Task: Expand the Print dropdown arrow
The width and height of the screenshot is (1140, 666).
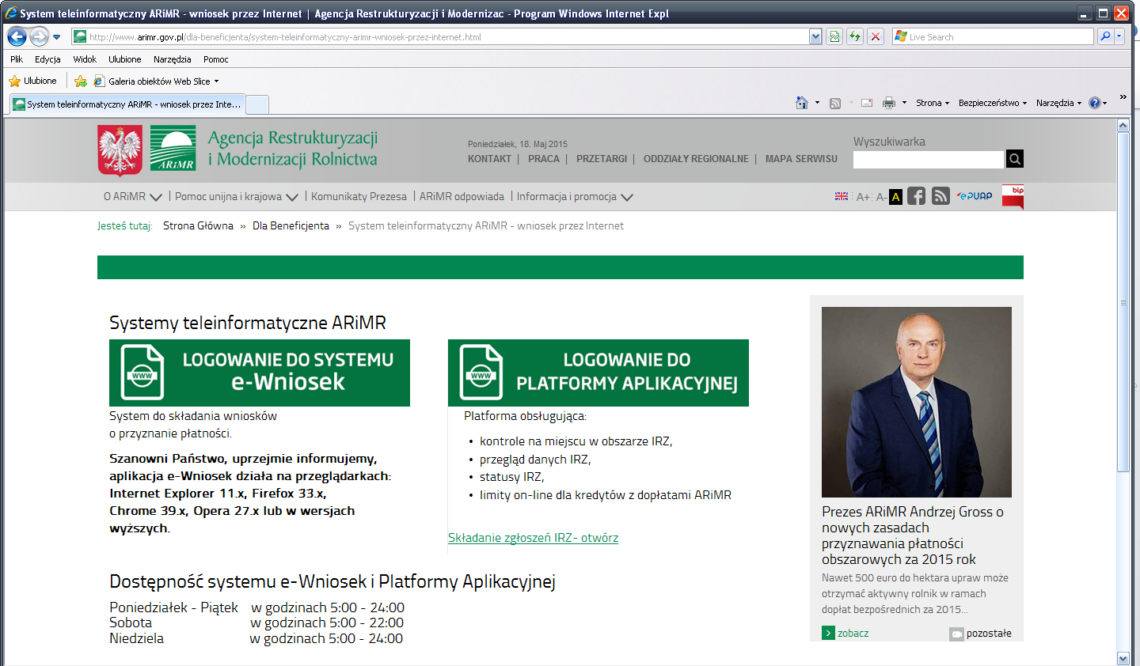Action: 904,103
